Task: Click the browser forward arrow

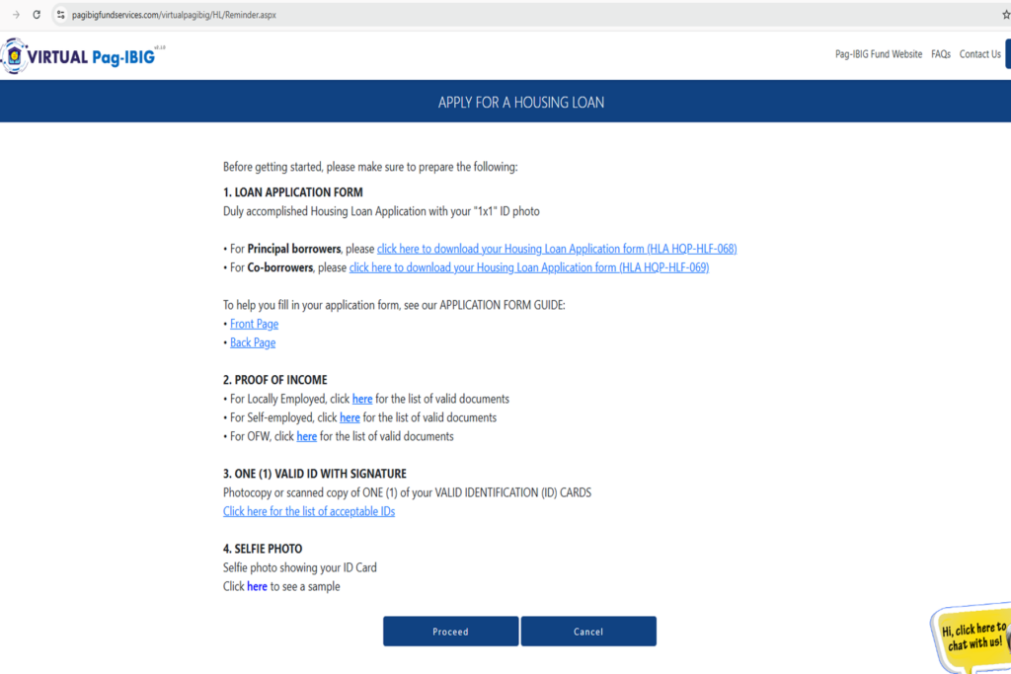Action: (16, 15)
